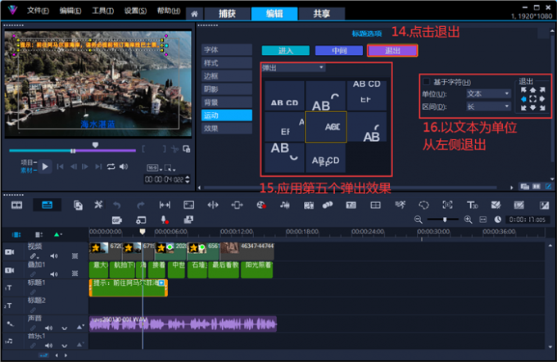The image size is (557, 362).
Task: Open the mask creator icon
Action: tap(423, 205)
